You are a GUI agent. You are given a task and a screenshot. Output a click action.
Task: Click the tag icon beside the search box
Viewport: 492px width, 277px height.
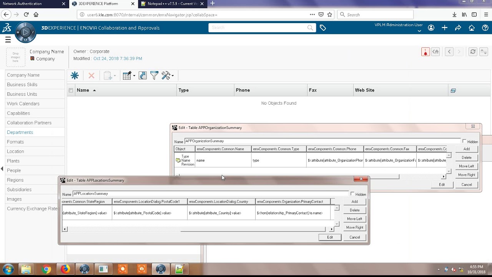pyautogui.click(x=323, y=28)
